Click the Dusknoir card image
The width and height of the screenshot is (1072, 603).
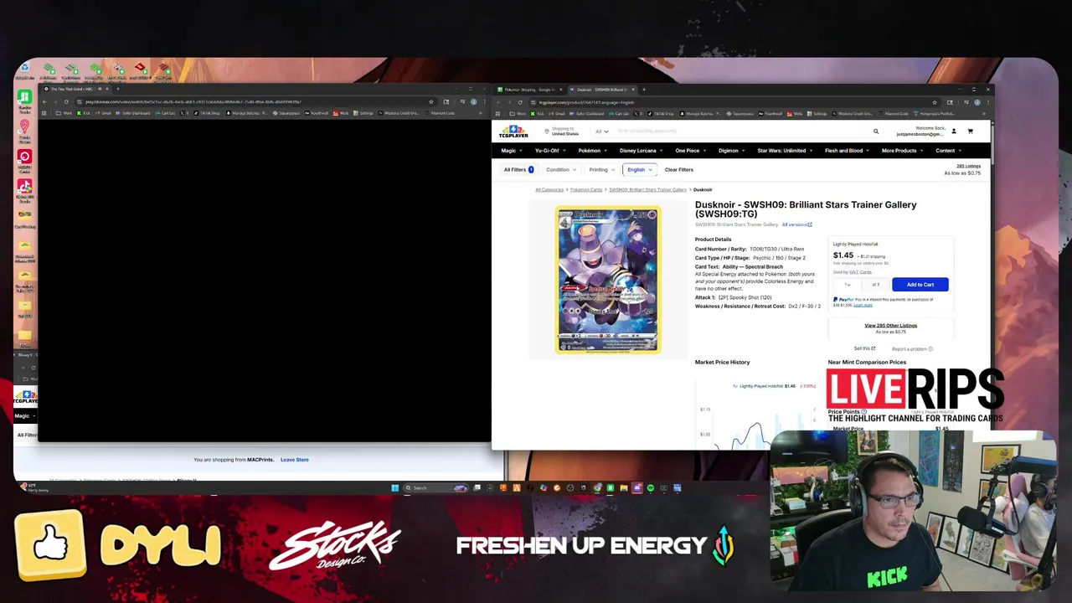[x=608, y=280]
